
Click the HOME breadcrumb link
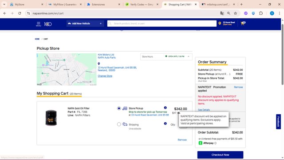coord(37,39)
